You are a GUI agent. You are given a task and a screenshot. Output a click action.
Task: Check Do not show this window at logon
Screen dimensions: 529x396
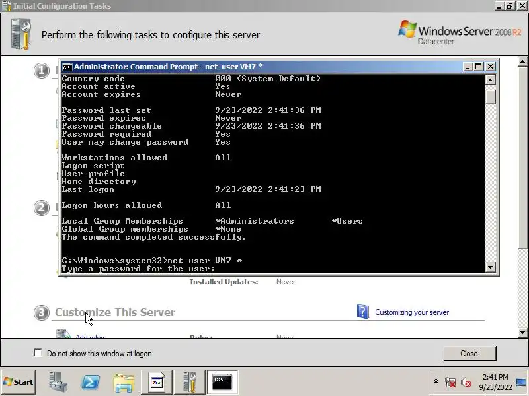[38, 353]
